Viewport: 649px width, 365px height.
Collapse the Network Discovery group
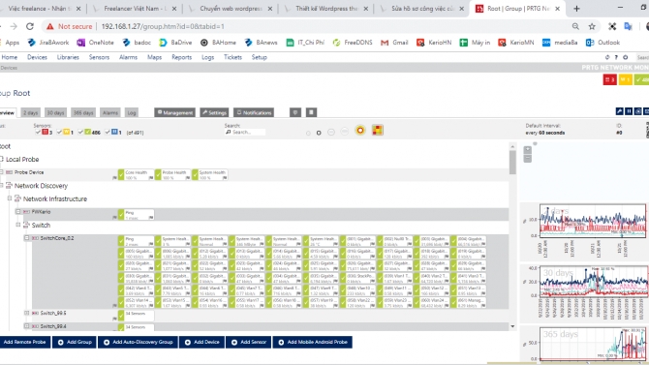(x=2, y=185)
